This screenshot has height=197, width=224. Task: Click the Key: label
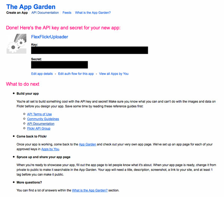click(34, 44)
